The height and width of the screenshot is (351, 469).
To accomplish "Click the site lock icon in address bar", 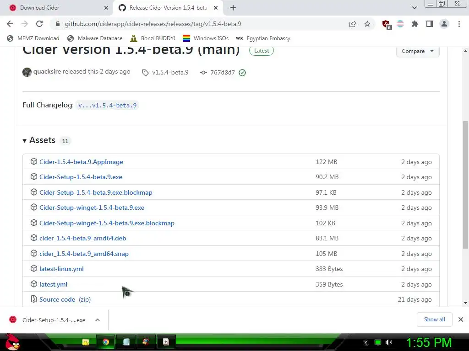I will tap(58, 24).
